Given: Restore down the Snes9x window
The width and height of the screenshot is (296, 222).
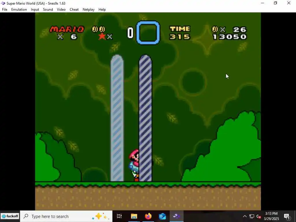Looking at the screenshot, I should tap(275, 3).
